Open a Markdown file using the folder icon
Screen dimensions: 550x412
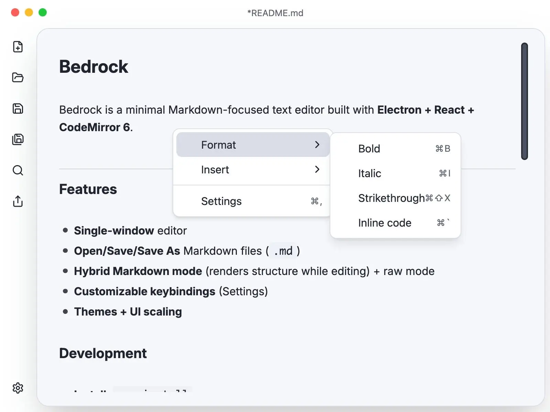pyautogui.click(x=18, y=78)
